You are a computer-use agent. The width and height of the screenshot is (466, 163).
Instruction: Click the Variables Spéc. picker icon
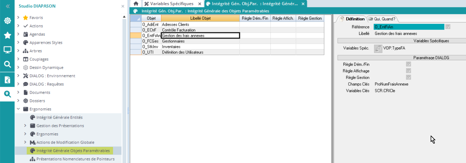point(378,49)
